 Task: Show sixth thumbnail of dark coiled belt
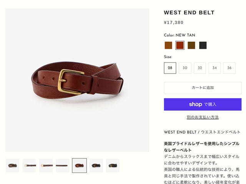coord(96,166)
